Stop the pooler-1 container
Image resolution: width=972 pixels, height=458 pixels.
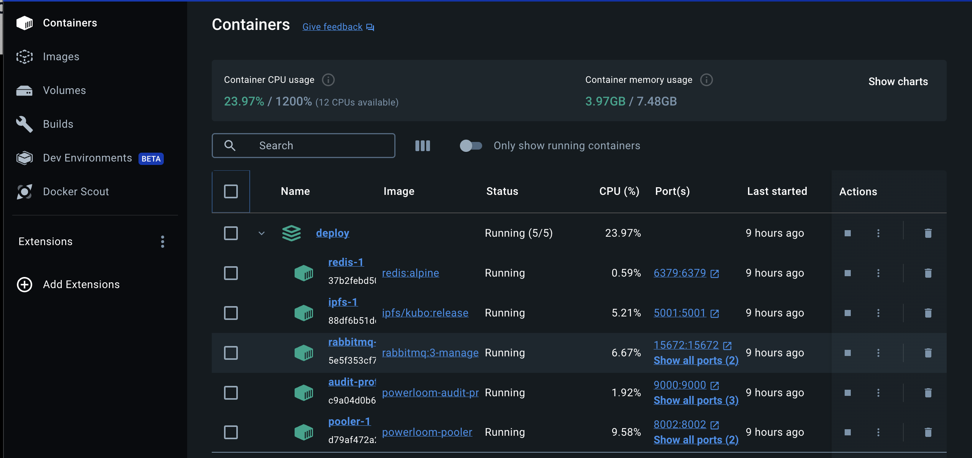tap(848, 432)
